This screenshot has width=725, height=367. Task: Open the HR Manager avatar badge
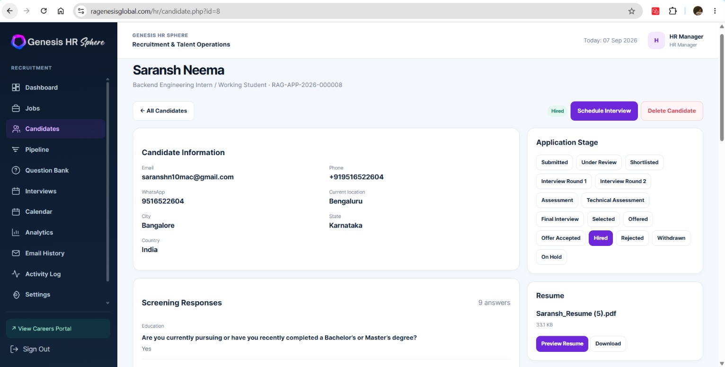coord(656,40)
